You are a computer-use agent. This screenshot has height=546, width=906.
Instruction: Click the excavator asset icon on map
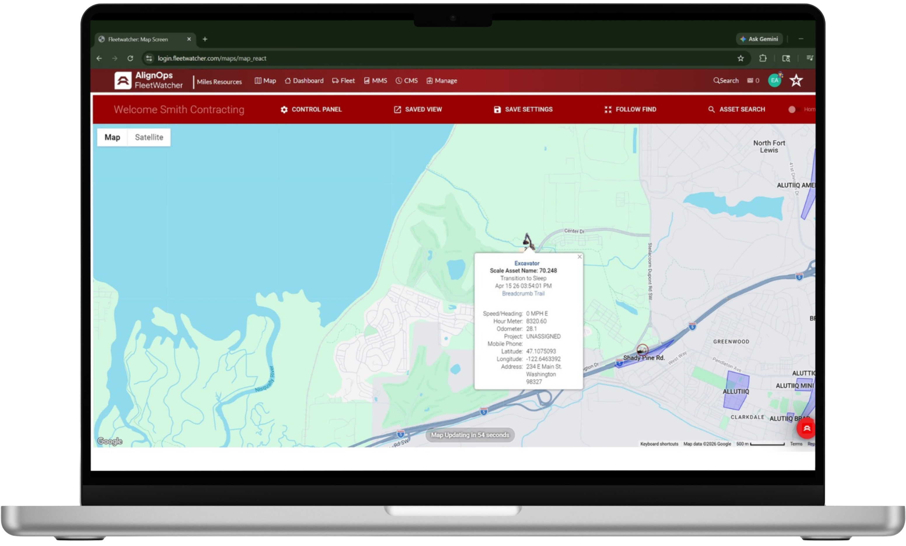click(x=528, y=241)
